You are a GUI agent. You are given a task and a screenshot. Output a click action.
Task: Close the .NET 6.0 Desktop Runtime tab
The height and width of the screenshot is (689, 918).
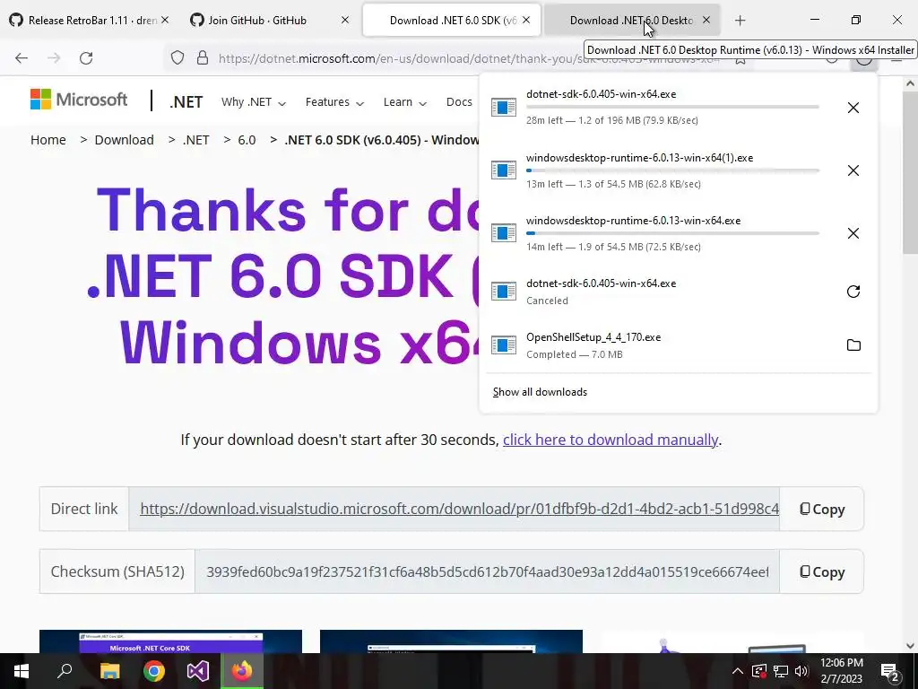click(x=706, y=20)
